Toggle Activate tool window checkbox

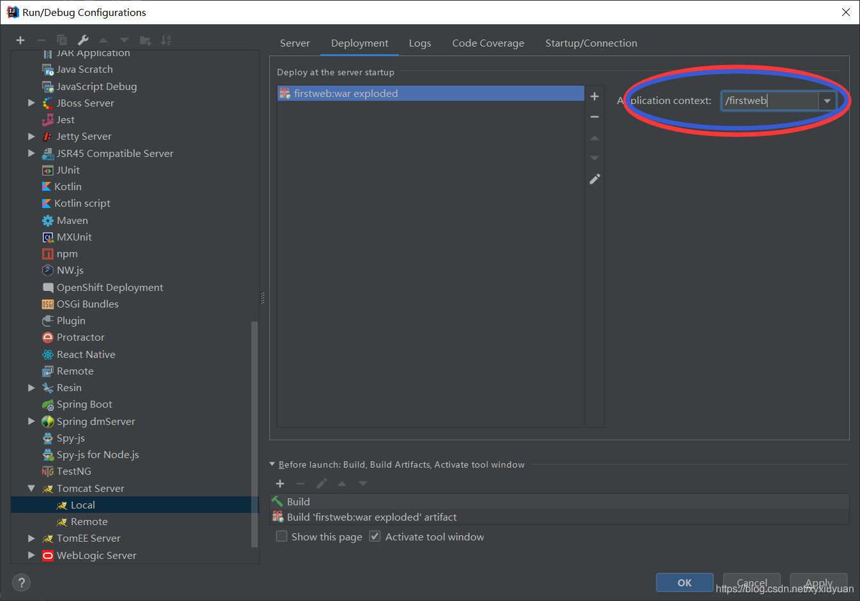pyautogui.click(x=375, y=536)
